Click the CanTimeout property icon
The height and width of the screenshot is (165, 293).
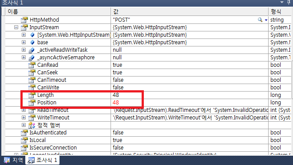tap(32, 80)
